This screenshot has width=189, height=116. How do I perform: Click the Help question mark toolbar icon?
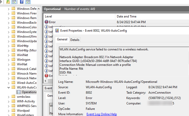click(x=22, y=2)
